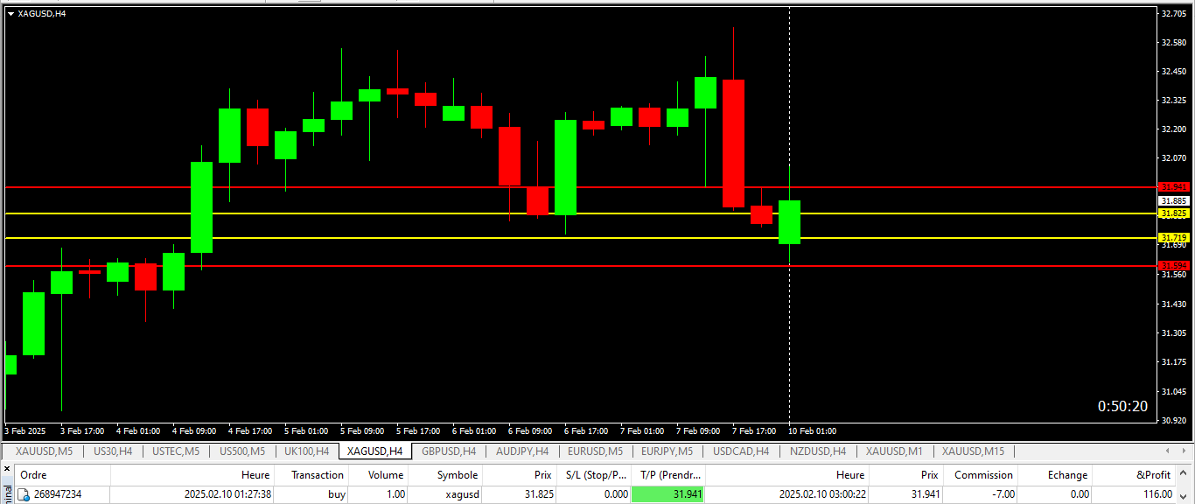Open the XAGUSD,H4 chart dropdown triangle

tap(10, 14)
